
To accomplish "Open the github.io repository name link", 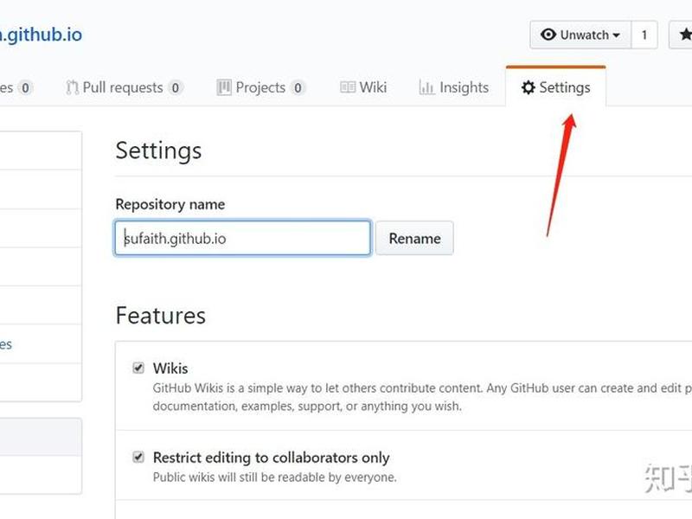I will (41, 35).
